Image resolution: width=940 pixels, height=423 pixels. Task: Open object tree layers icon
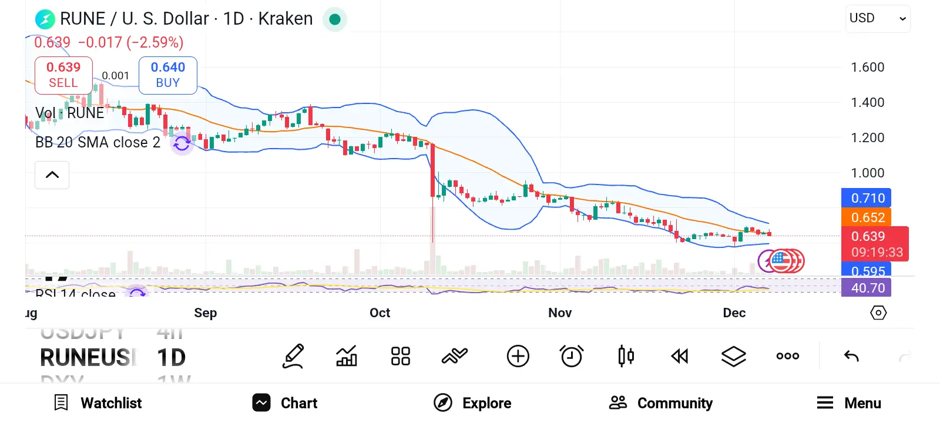pos(734,356)
